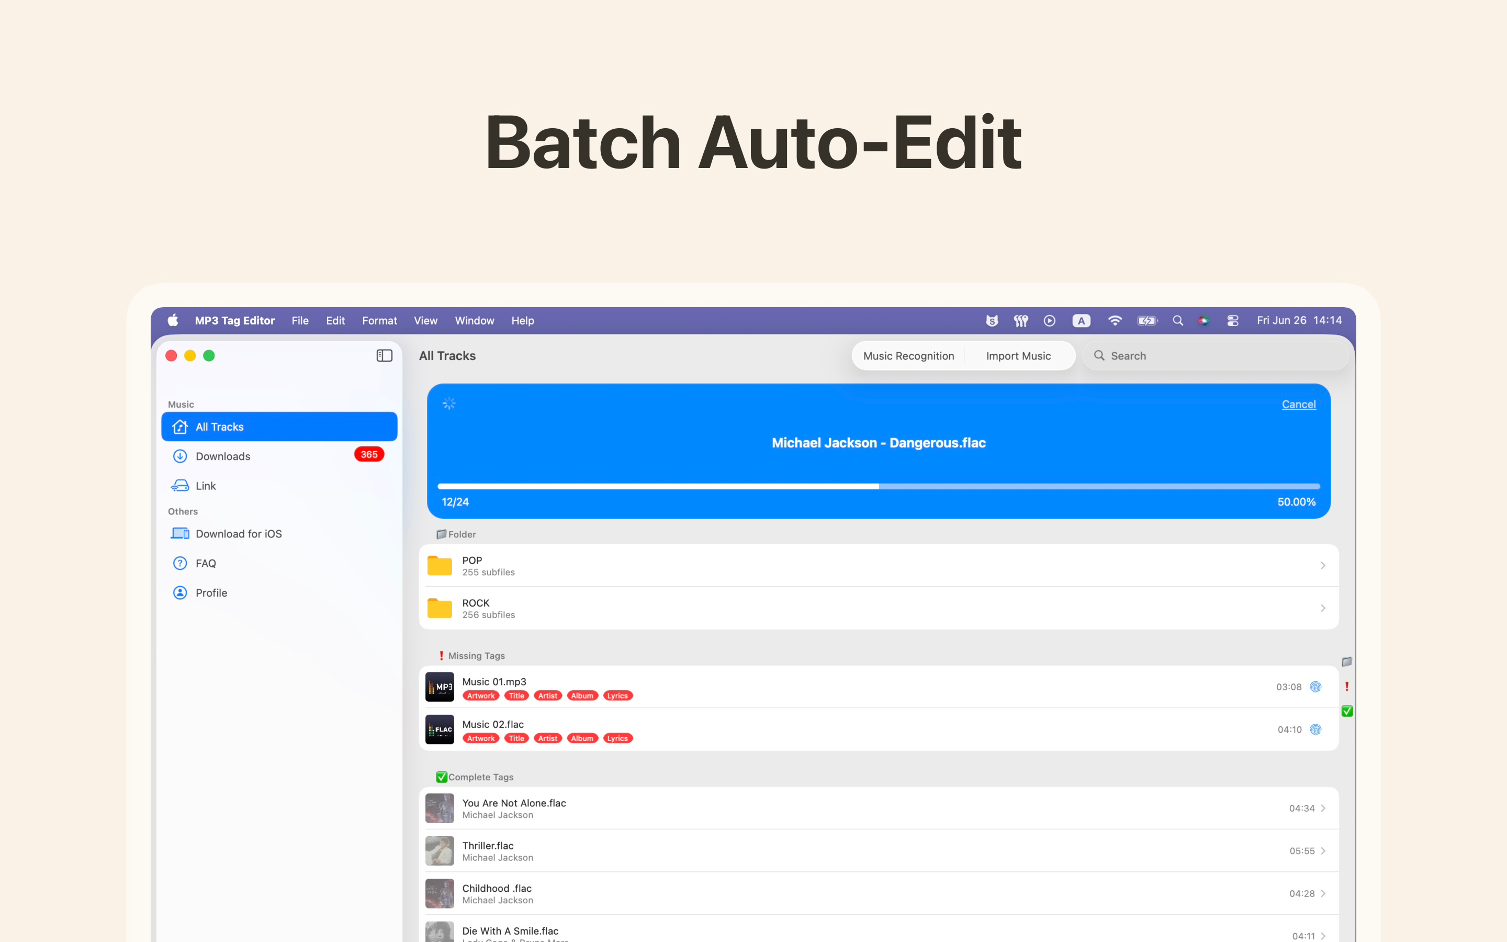Click the Music Recognition button
Screen dimensions: 1507x942
point(908,356)
